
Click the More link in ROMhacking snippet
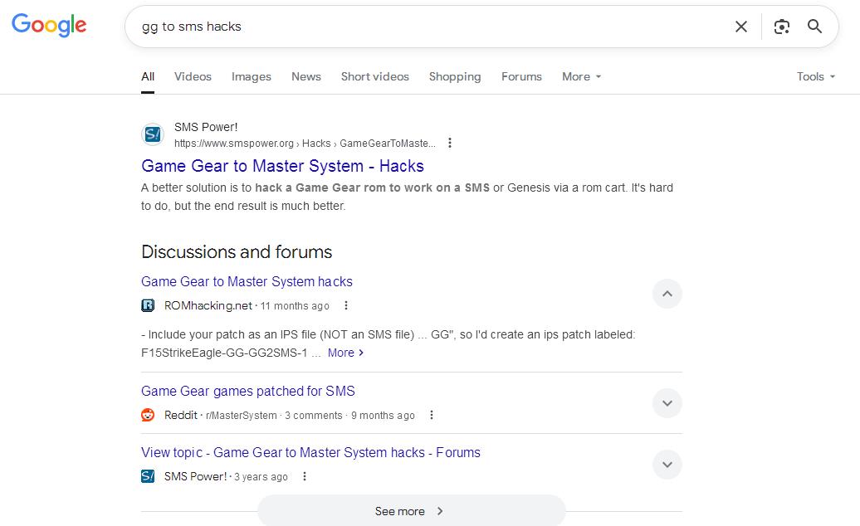click(345, 353)
